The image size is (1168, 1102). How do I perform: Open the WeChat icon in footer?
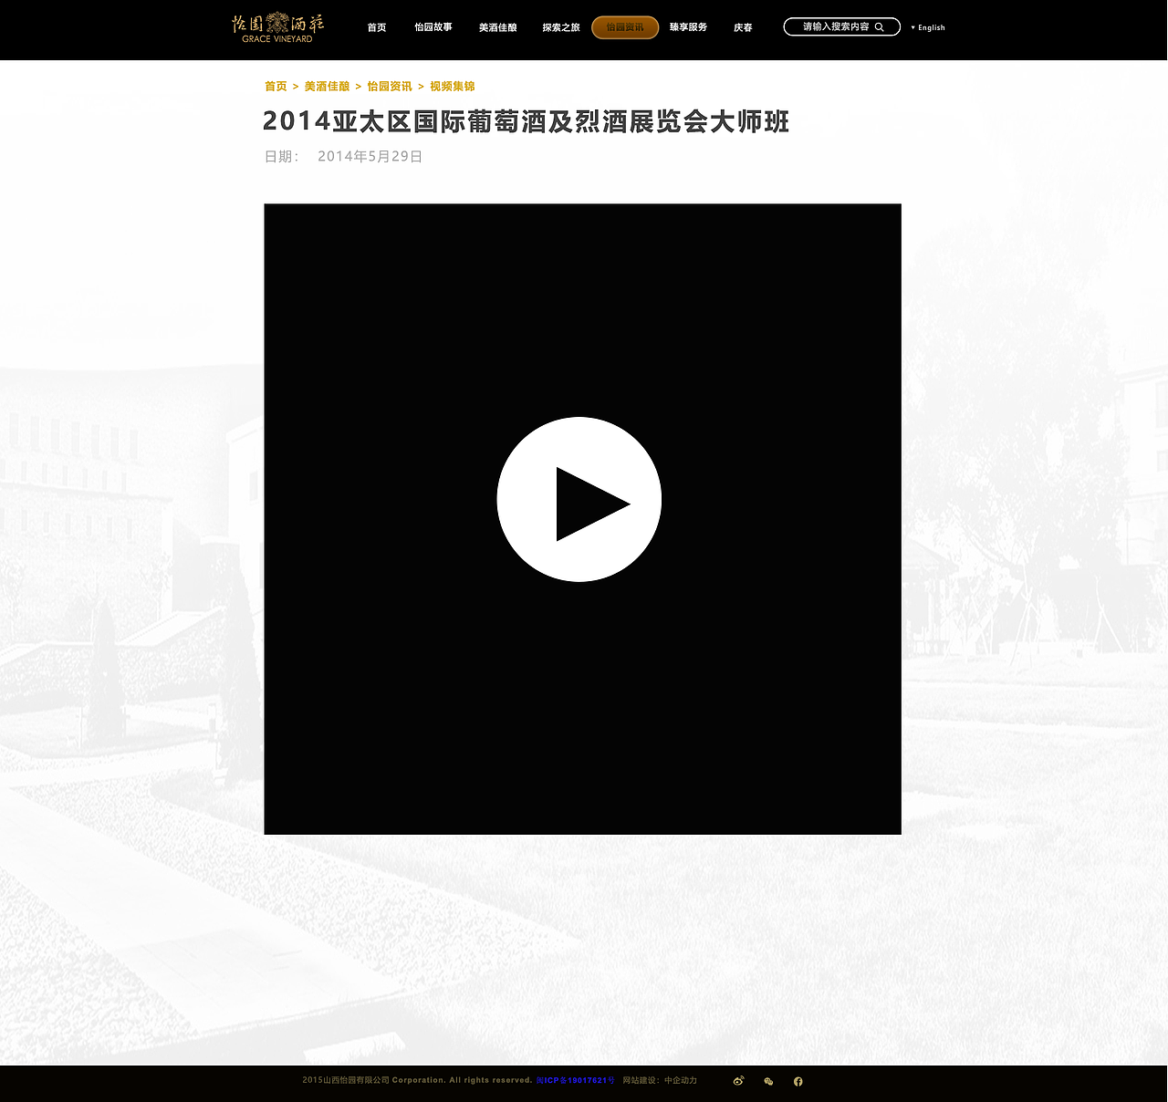[768, 1081]
